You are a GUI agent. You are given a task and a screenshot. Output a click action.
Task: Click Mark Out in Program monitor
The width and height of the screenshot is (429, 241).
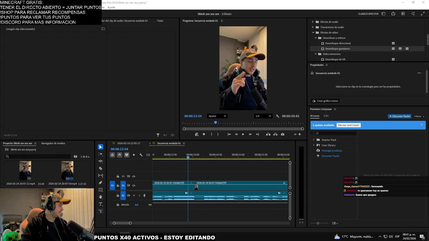[218, 134]
